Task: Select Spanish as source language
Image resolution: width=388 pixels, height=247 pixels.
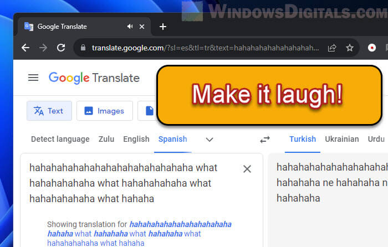Action: pos(173,139)
